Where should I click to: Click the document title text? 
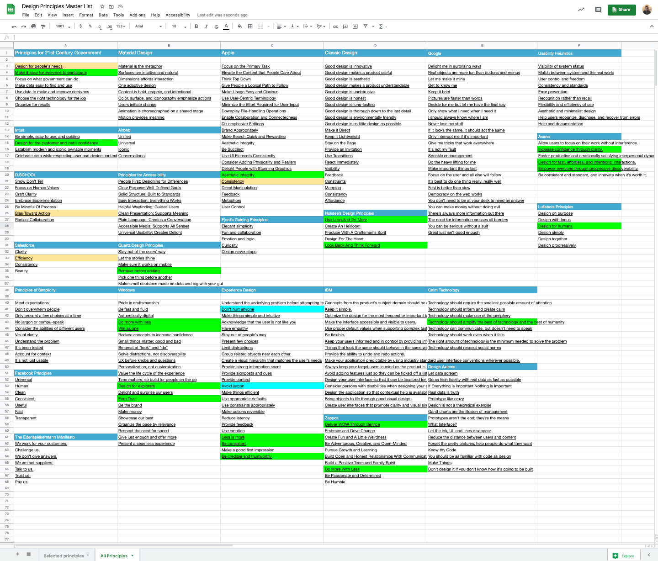point(57,6)
